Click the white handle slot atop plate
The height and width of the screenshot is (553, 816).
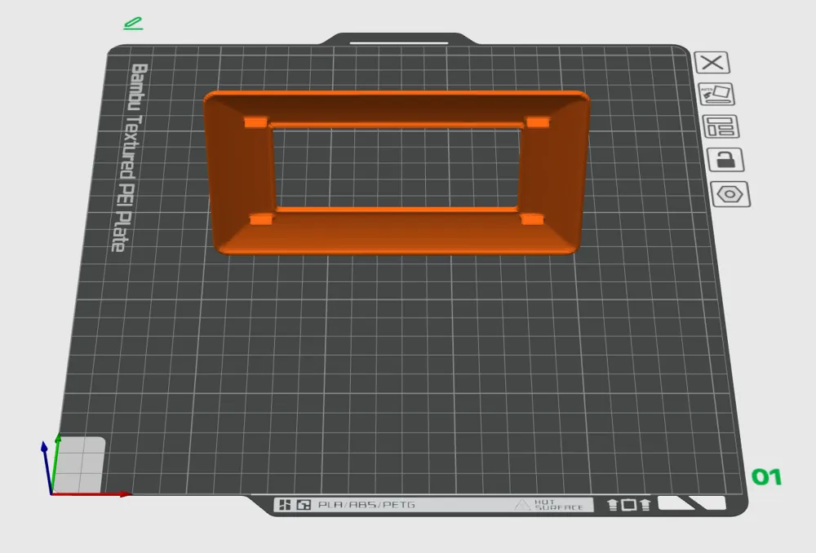[x=399, y=42]
